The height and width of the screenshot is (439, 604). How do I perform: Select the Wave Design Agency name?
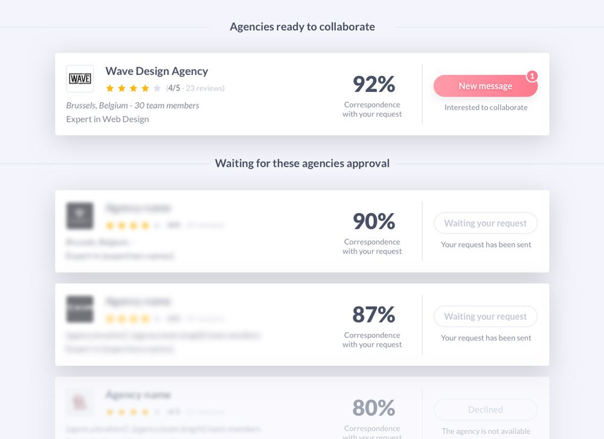156,71
